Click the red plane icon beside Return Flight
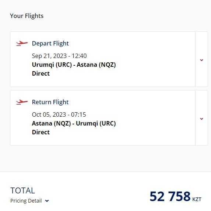The image size is (211, 211). point(22,102)
